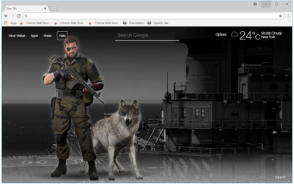
Task: Minimize the browser window
Action: [x=266, y=4]
